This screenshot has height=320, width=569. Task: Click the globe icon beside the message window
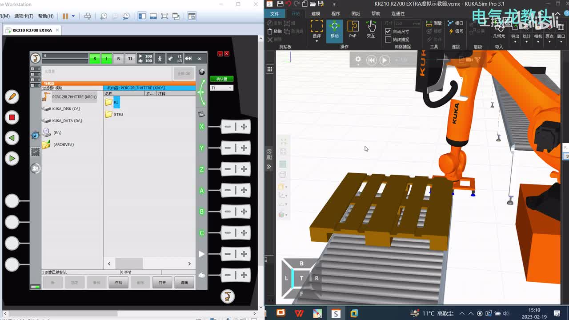tap(202, 72)
